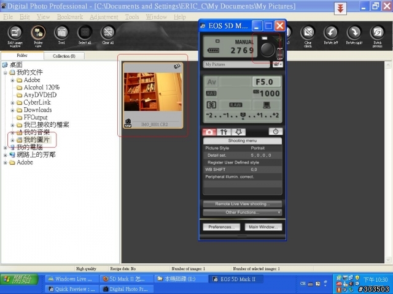The width and height of the screenshot is (393, 294).
Task: Open the Tools menu
Action: (x=132, y=17)
